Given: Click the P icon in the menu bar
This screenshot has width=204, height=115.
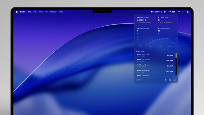Looking at the screenshot, I should [x=165, y=12].
